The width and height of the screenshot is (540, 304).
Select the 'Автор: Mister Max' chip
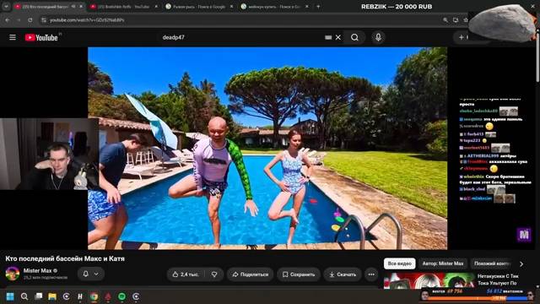[x=443, y=263]
